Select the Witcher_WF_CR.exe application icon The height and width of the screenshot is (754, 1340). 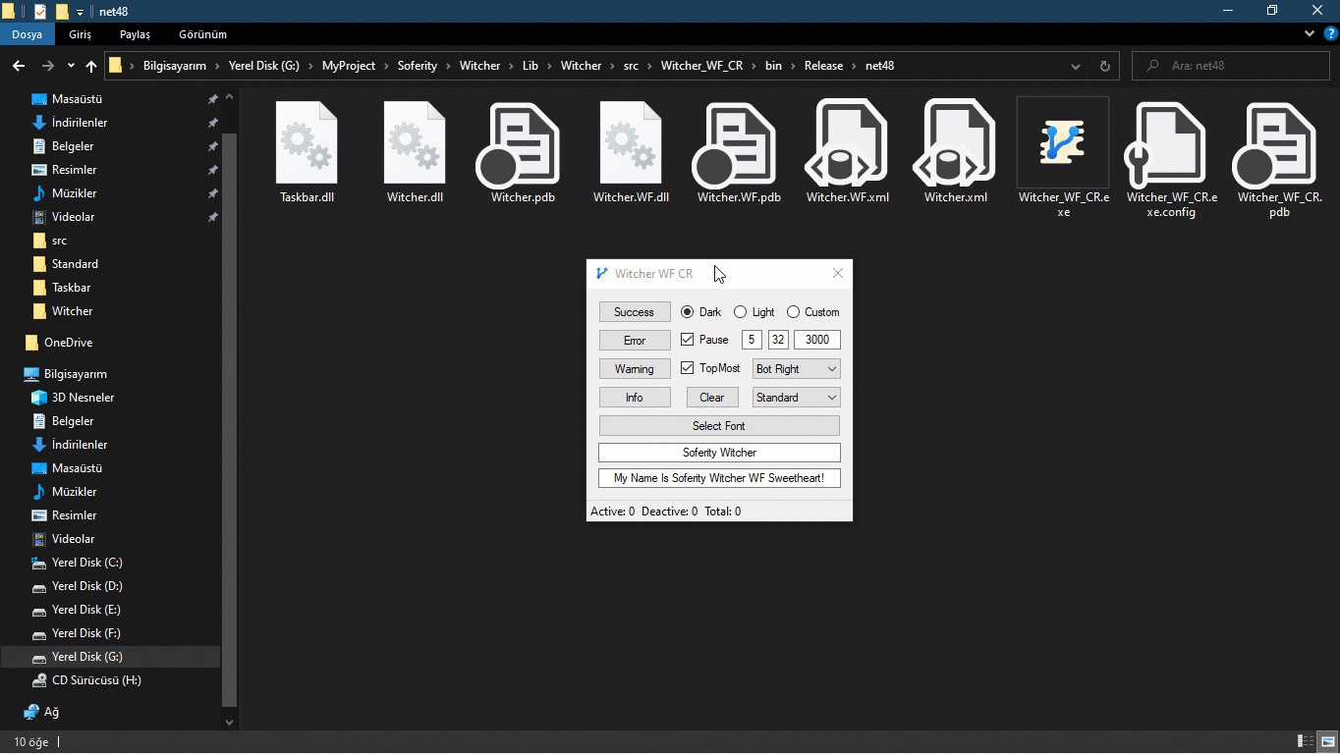(1063, 143)
